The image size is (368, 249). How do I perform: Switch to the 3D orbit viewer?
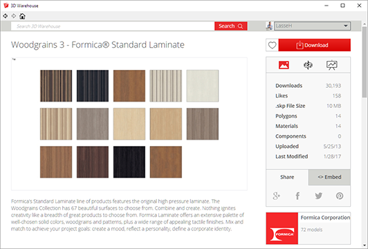click(x=308, y=65)
